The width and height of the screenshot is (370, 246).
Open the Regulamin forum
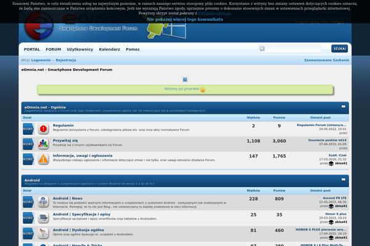click(x=64, y=125)
